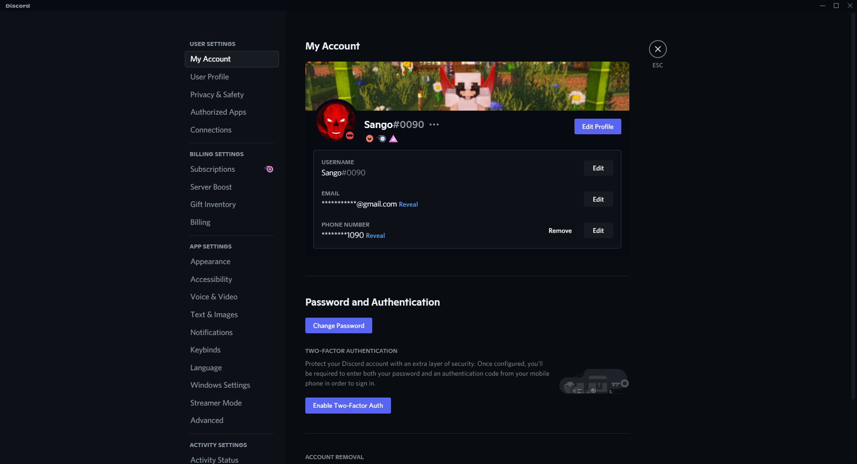The image size is (857, 464).
Task: Edit the email address
Action: click(598, 199)
